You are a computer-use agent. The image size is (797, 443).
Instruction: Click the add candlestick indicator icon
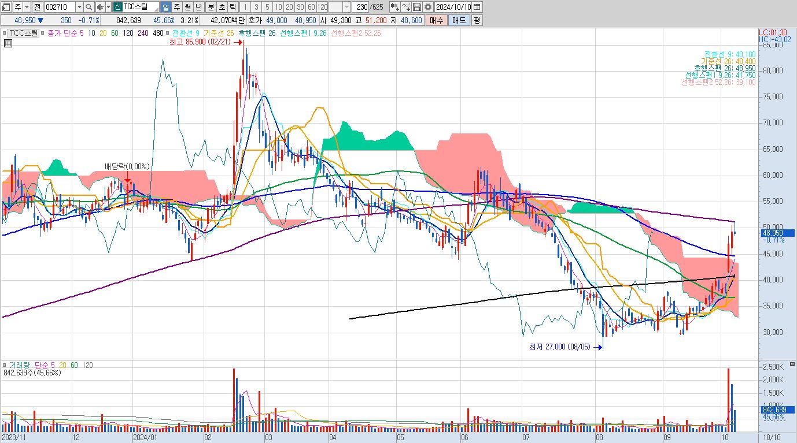[x=395, y=7]
